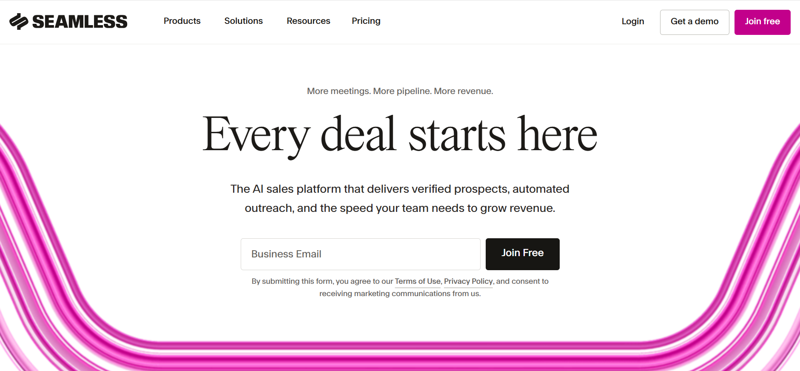Focus the Business Email field
Viewport: 800px width, 371px height.
360,254
